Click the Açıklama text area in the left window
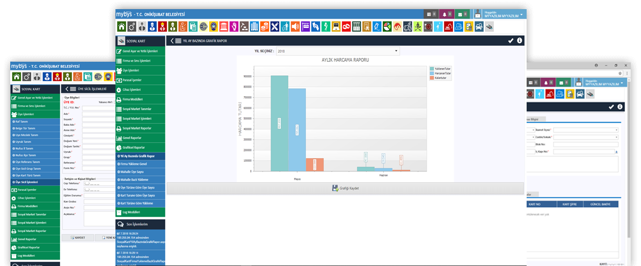Screen dimensions: 641x266 100,219
